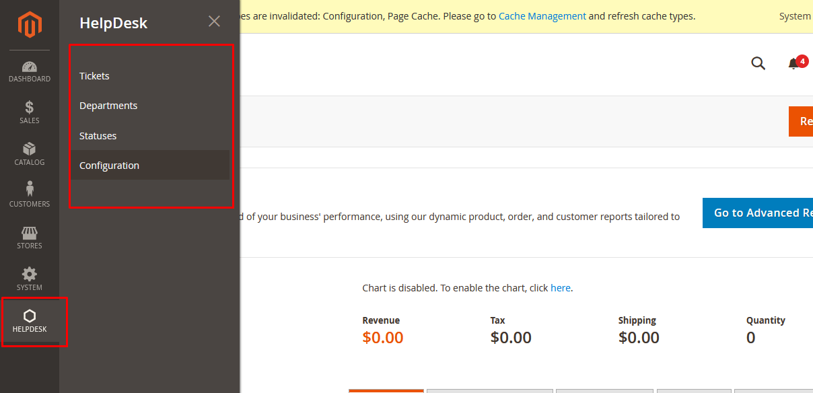The image size is (813, 393).
Task: Click the 'here' link to enable chart
Action: (x=560, y=288)
